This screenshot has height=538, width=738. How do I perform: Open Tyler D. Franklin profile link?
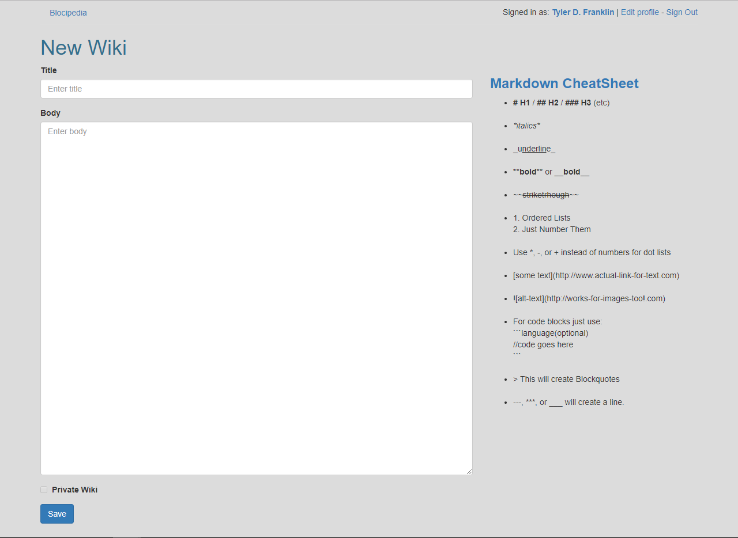click(x=583, y=12)
